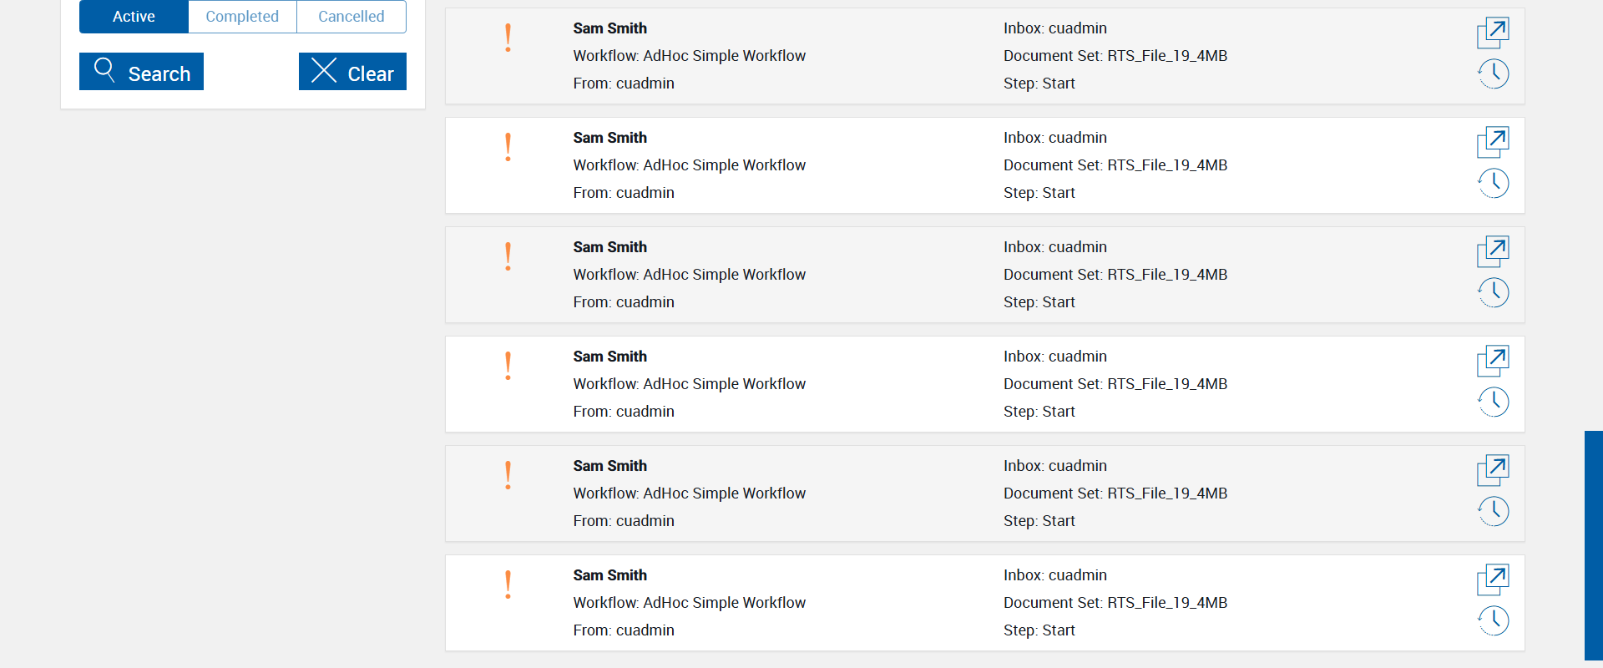Screen dimensions: 1603x668
Task: Open the last workflow item in new window
Action: [1493, 580]
